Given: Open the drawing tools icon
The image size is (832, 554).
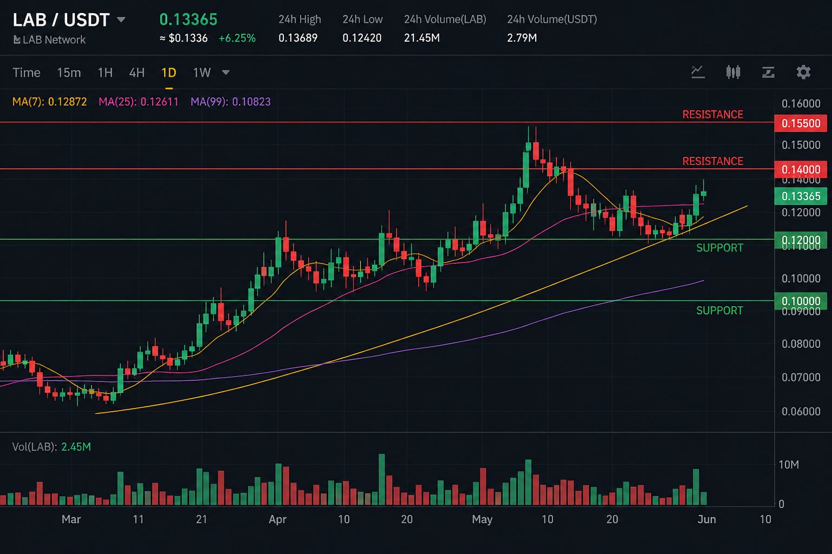Looking at the screenshot, I should pyautogui.click(x=768, y=72).
